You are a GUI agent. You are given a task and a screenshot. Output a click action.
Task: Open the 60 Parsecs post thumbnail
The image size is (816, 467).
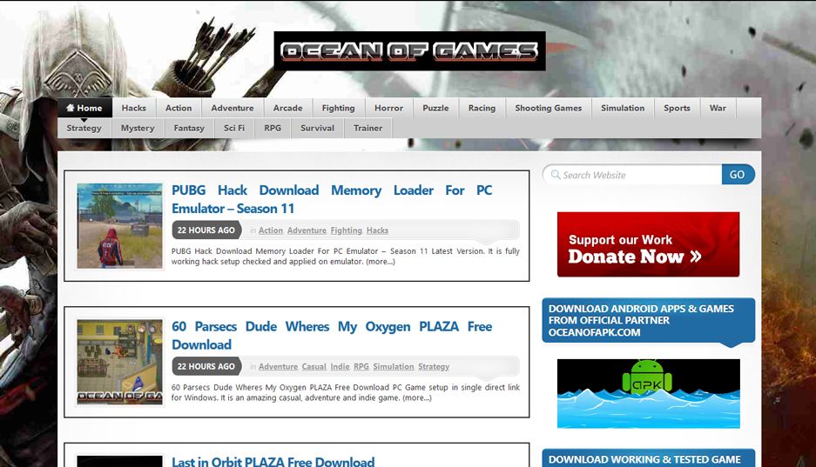[x=119, y=362]
